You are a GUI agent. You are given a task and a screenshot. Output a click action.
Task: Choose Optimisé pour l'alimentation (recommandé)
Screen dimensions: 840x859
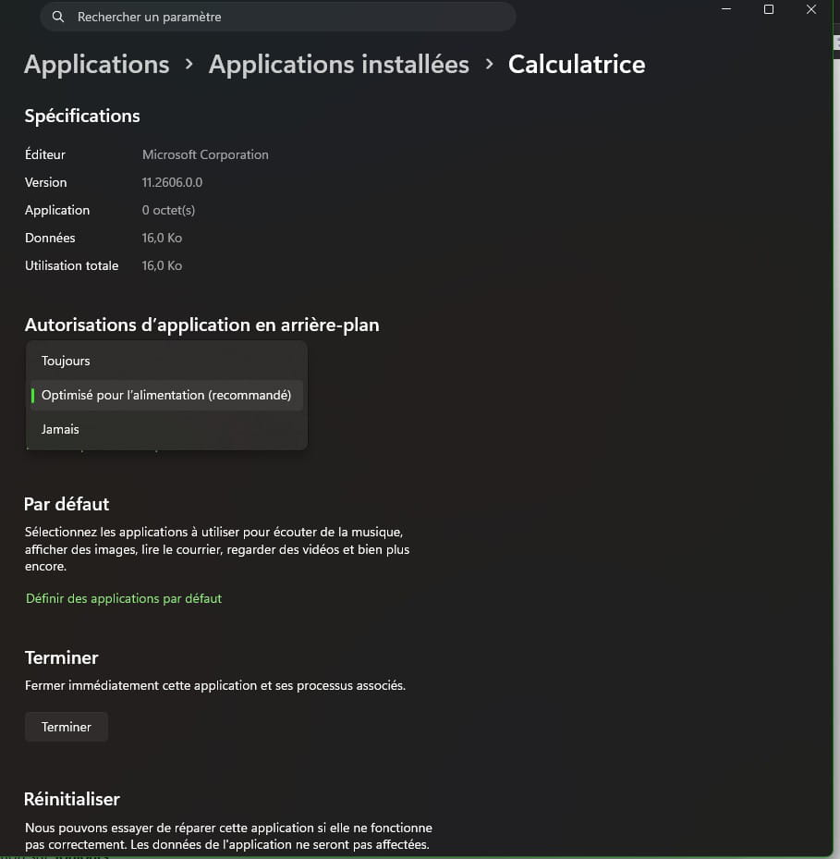[x=166, y=395]
